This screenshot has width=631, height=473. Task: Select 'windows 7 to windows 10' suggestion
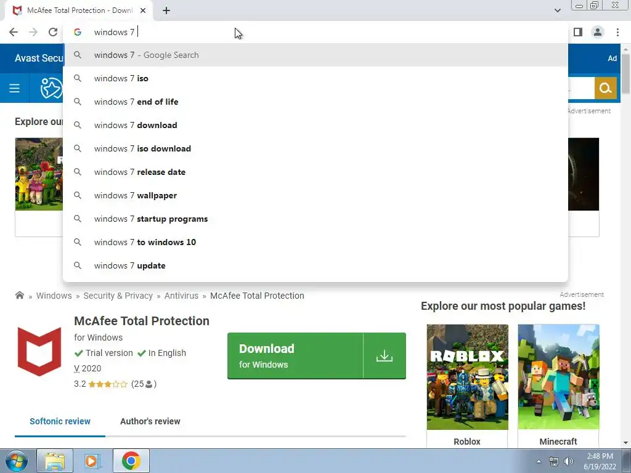315,242
